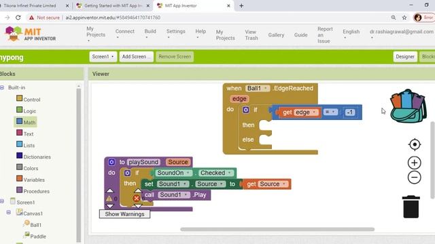Open the browser profile avatar

(417, 18)
